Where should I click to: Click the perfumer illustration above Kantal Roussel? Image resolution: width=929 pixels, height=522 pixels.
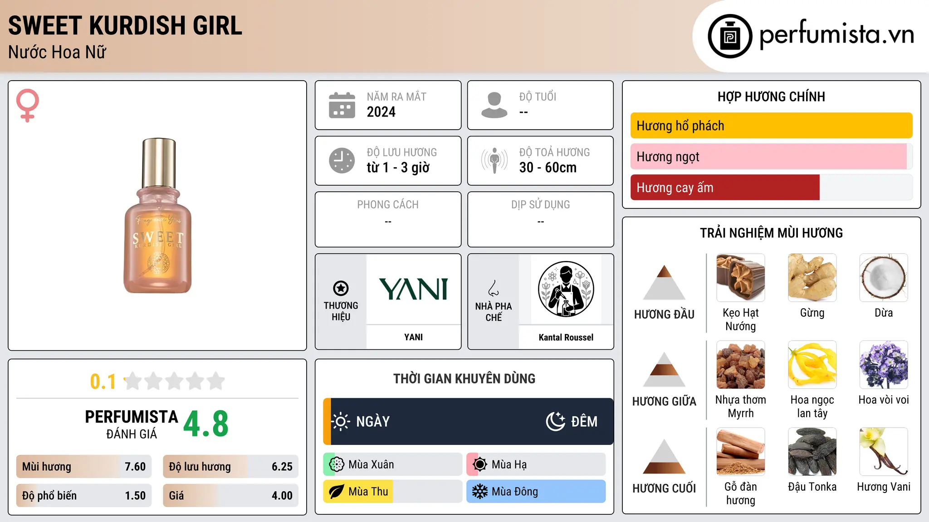pyautogui.click(x=566, y=289)
